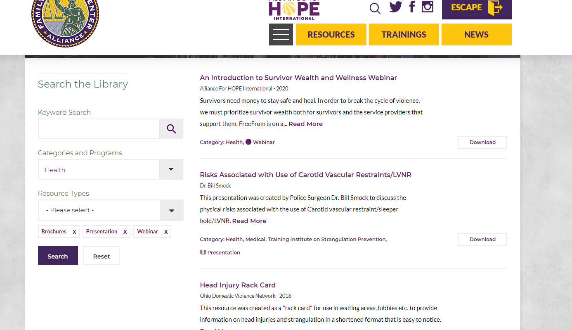Click the Reset button

102,256
